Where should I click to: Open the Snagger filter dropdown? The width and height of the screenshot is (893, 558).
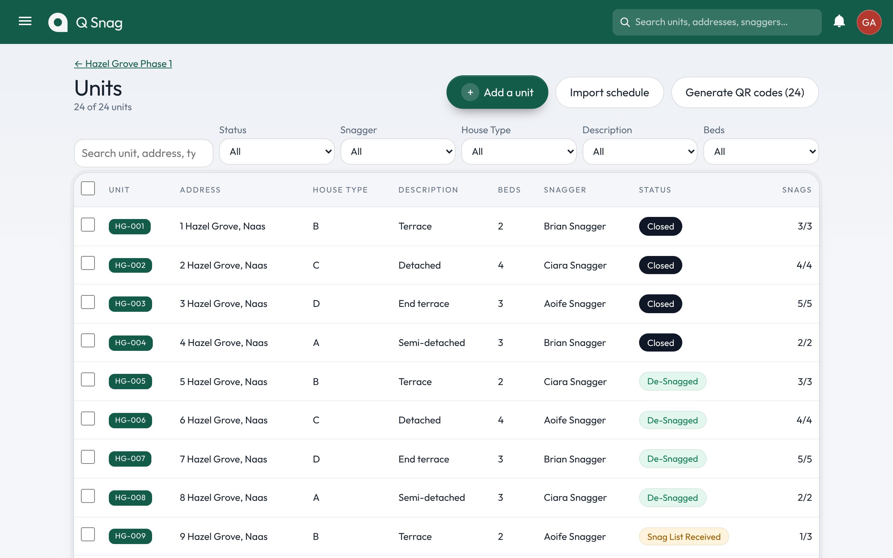398,151
